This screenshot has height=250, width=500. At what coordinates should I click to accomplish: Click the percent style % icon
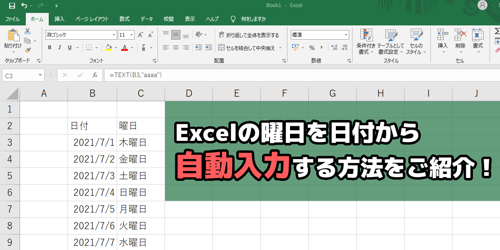(311, 47)
